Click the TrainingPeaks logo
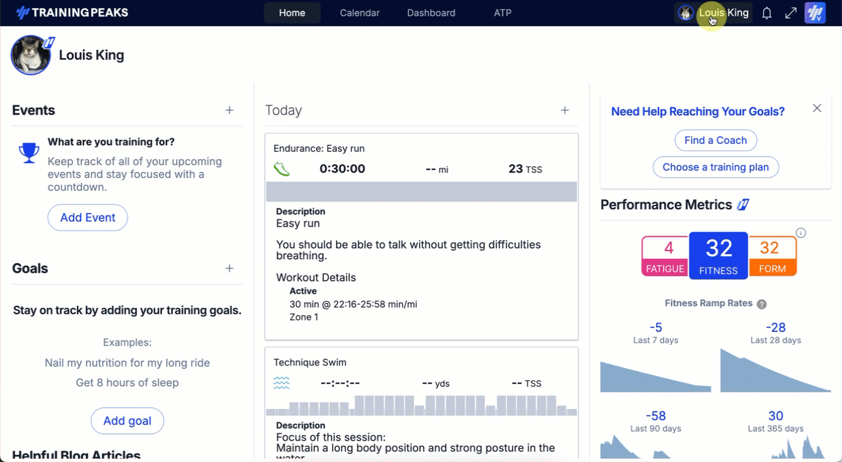Image resolution: width=842 pixels, height=462 pixels. pyautogui.click(x=72, y=13)
